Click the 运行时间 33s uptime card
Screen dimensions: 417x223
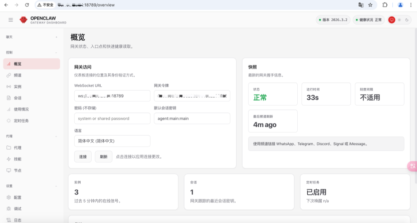point(326,94)
